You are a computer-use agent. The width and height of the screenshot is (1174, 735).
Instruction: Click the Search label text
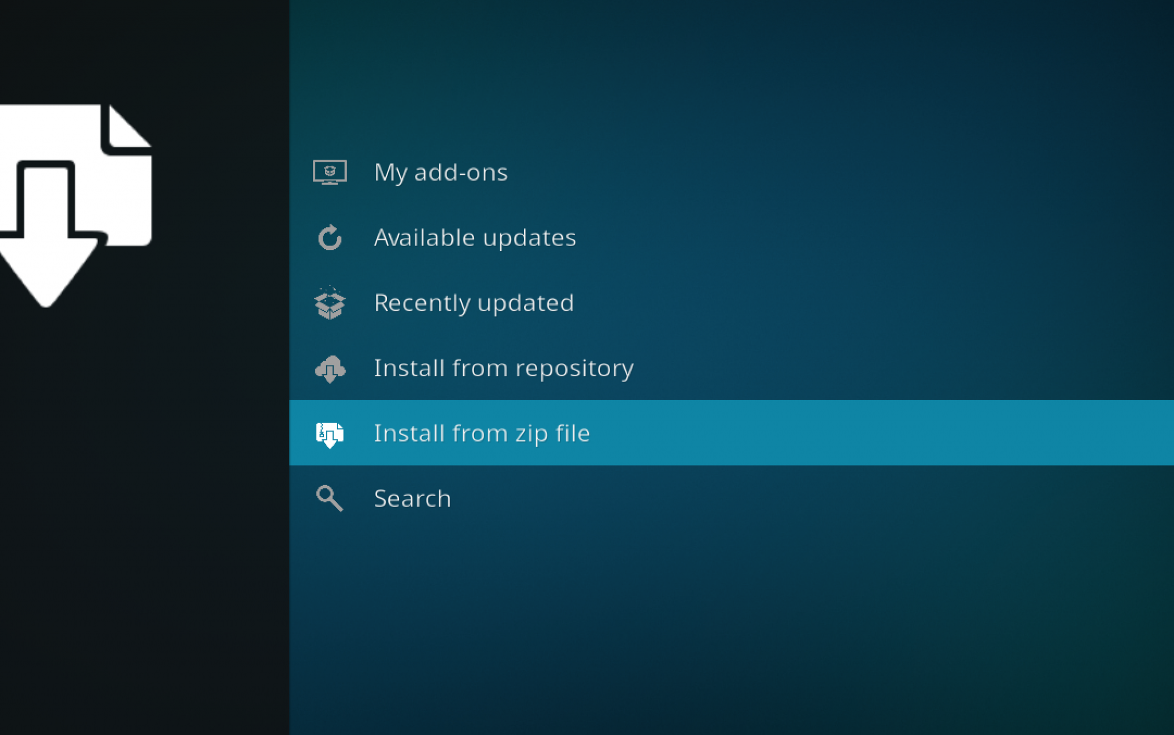click(412, 498)
